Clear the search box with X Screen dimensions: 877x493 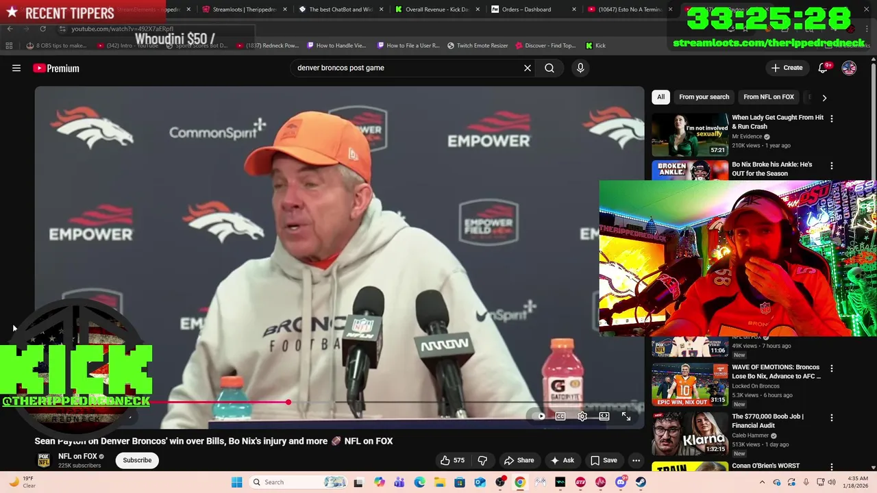click(528, 68)
